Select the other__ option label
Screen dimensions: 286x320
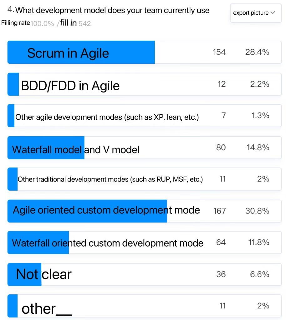(x=47, y=309)
